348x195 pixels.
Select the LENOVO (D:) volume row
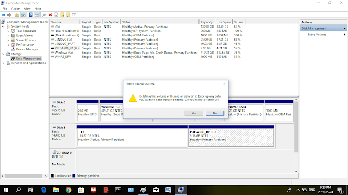click(146, 40)
